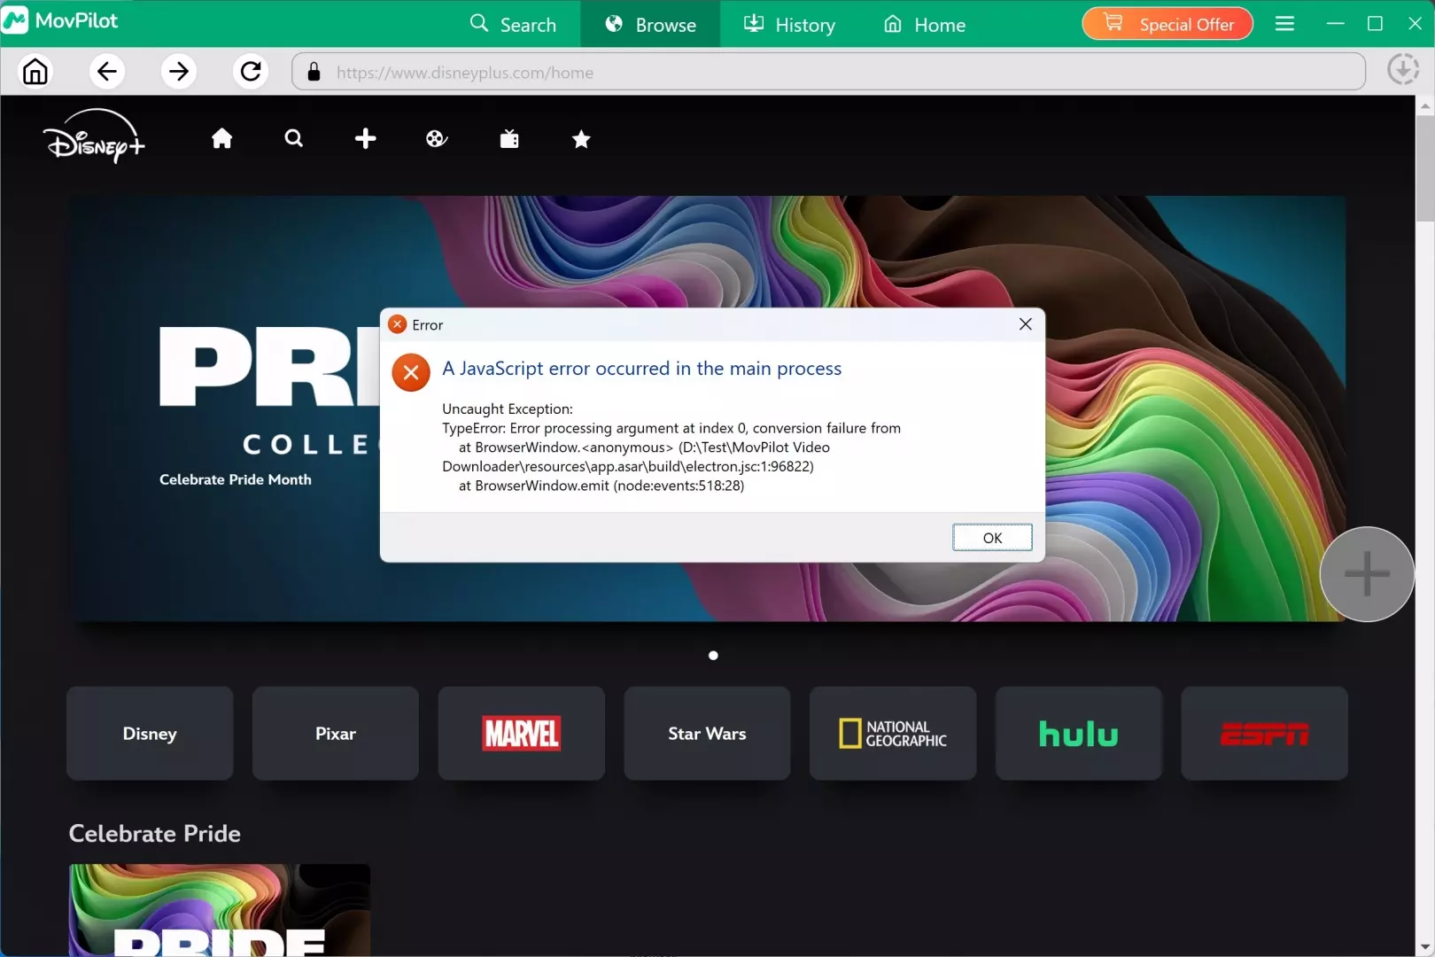Click the padlock icon in the address bar
This screenshot has height=957, width=1435.
tap(314, 72)
